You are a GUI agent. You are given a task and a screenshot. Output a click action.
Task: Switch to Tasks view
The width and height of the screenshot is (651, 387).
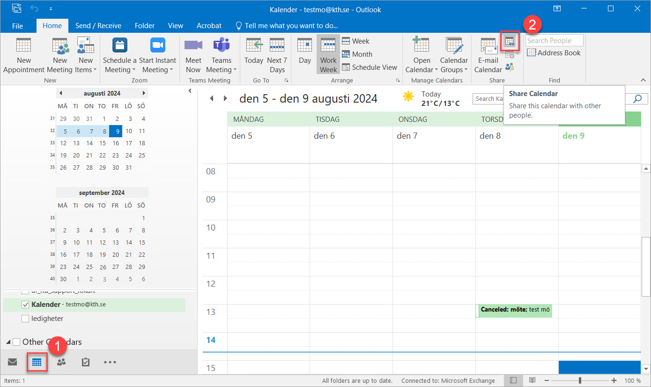pyautogui.click(x=86, y=362)
